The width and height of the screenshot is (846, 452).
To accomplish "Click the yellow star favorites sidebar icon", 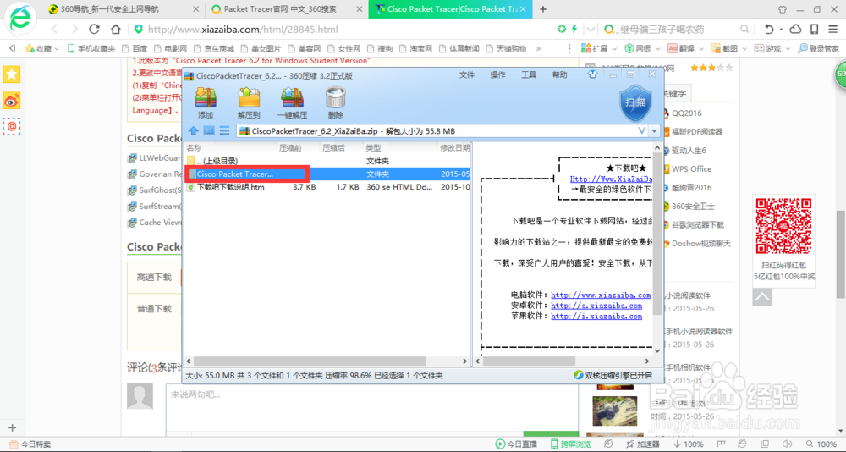I will click(x=12, y=74).
